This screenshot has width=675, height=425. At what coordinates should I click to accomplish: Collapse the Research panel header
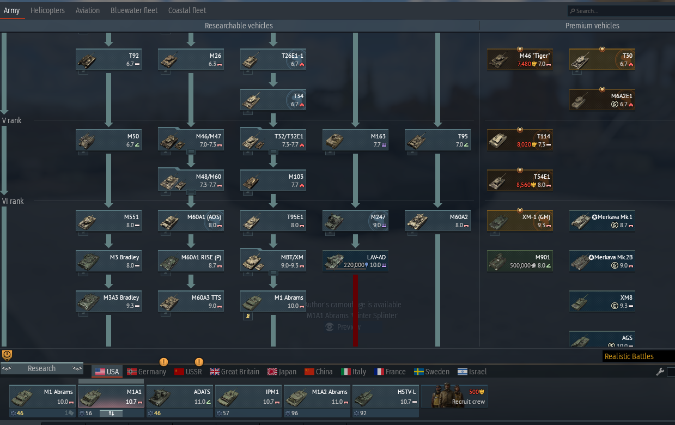[41, 369]
